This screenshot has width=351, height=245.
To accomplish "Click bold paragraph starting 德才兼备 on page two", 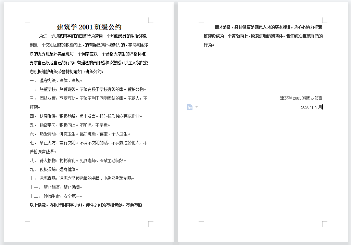I will [x=263, y=36].
